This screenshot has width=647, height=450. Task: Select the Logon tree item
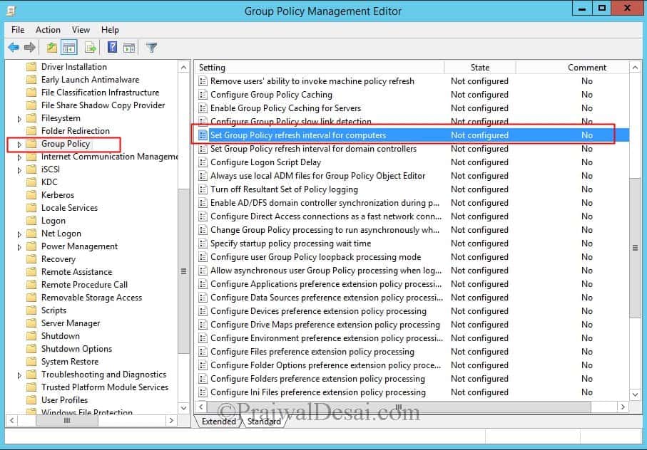54,221
